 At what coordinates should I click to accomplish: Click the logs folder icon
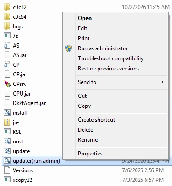point(7,27)
